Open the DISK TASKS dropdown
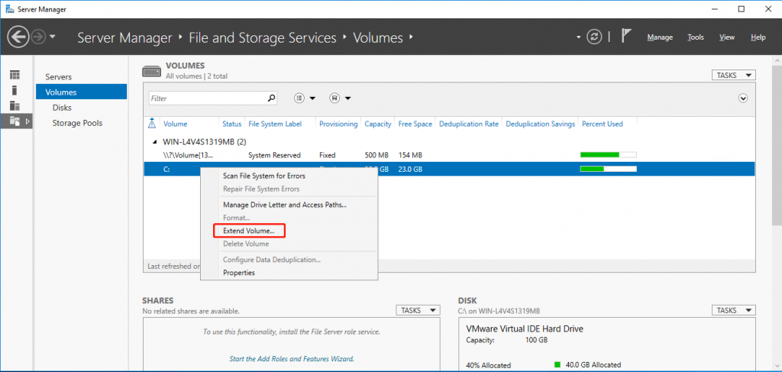 (734, 310)
